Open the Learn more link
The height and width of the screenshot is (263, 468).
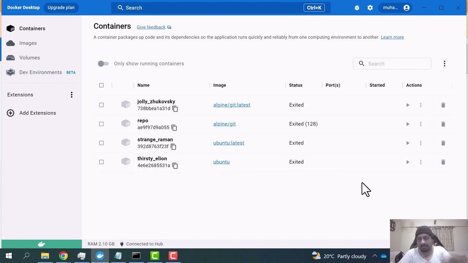click(392, 37)
